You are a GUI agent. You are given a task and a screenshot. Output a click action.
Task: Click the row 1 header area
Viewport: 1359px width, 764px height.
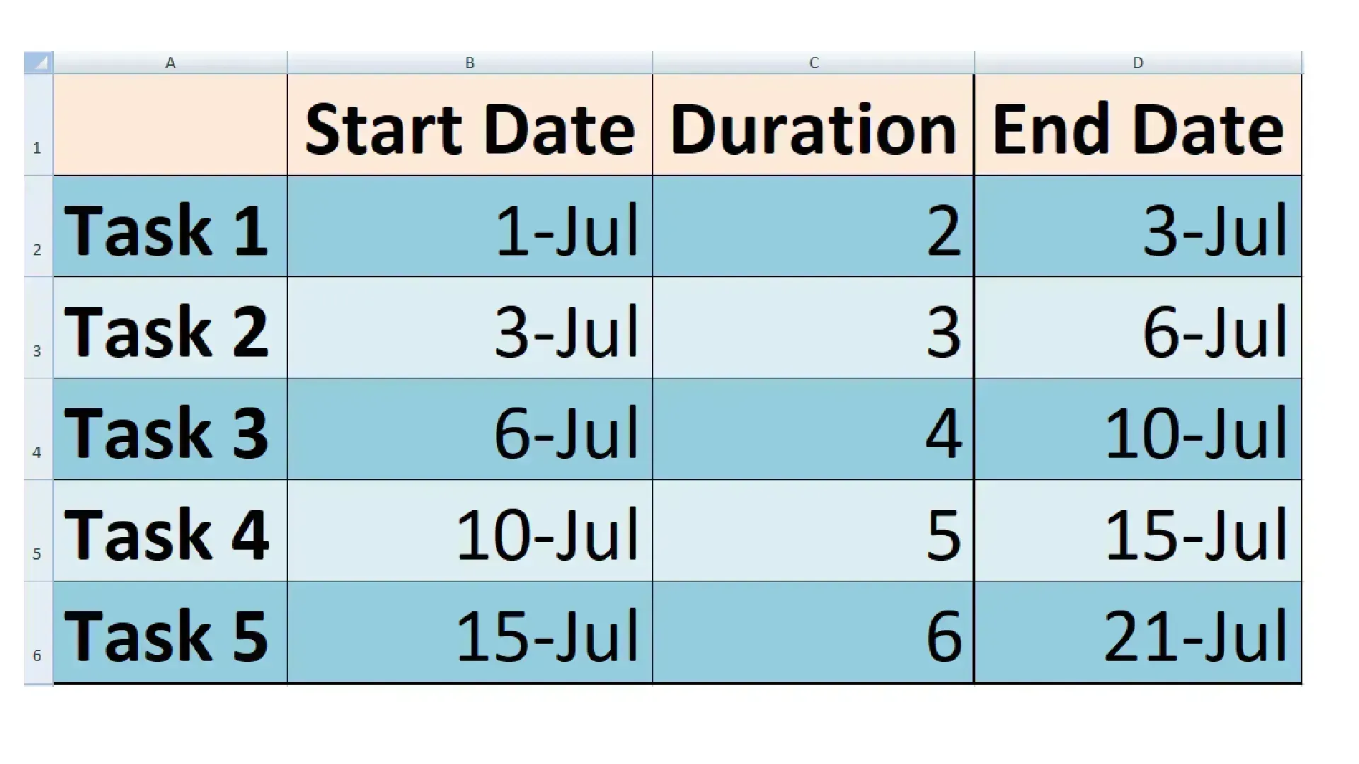click(38, 121)
